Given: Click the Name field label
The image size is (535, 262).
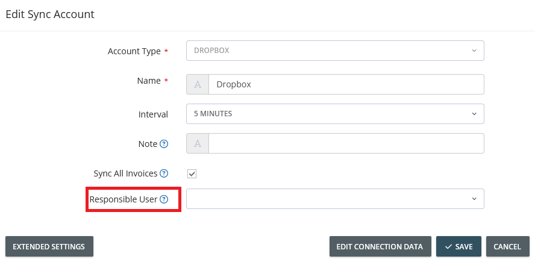Looking at the screenshot, I should coord(149,81).
